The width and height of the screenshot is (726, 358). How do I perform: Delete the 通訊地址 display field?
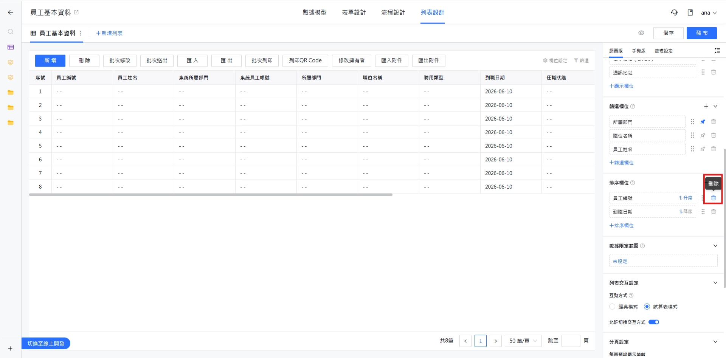(x=714, y=72)
